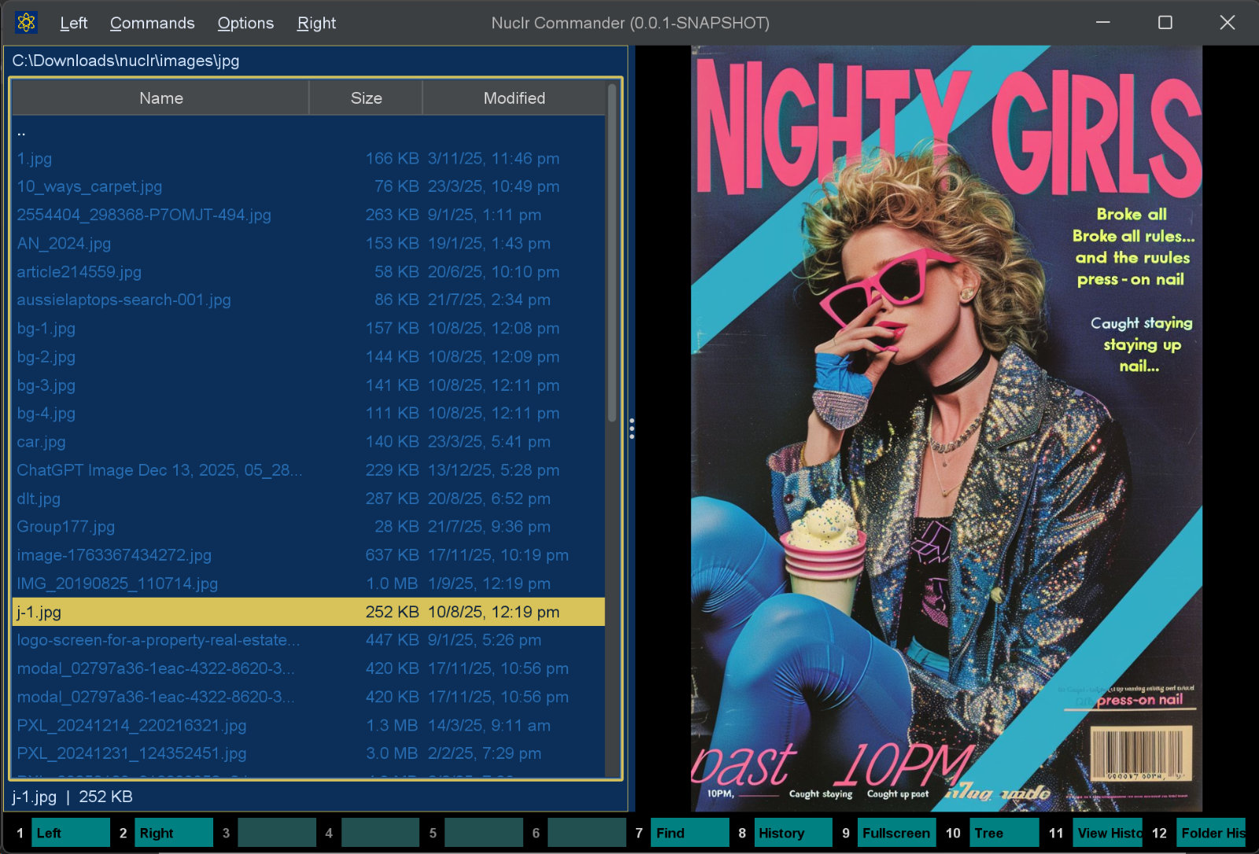Select the file bg-3.jpg
Image resolution: width=1259 pixels, height=854 pixels.
pos(308,385)
